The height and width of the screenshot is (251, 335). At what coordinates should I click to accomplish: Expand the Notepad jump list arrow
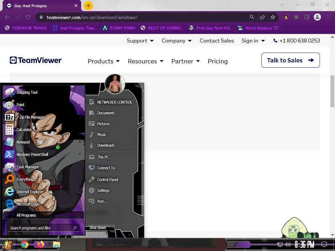pos(80,142)
